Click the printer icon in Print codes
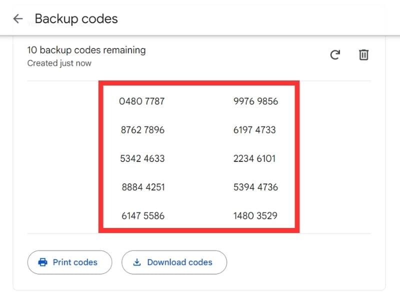This screenshot has width=400, height=293. [x=43, y=262]
